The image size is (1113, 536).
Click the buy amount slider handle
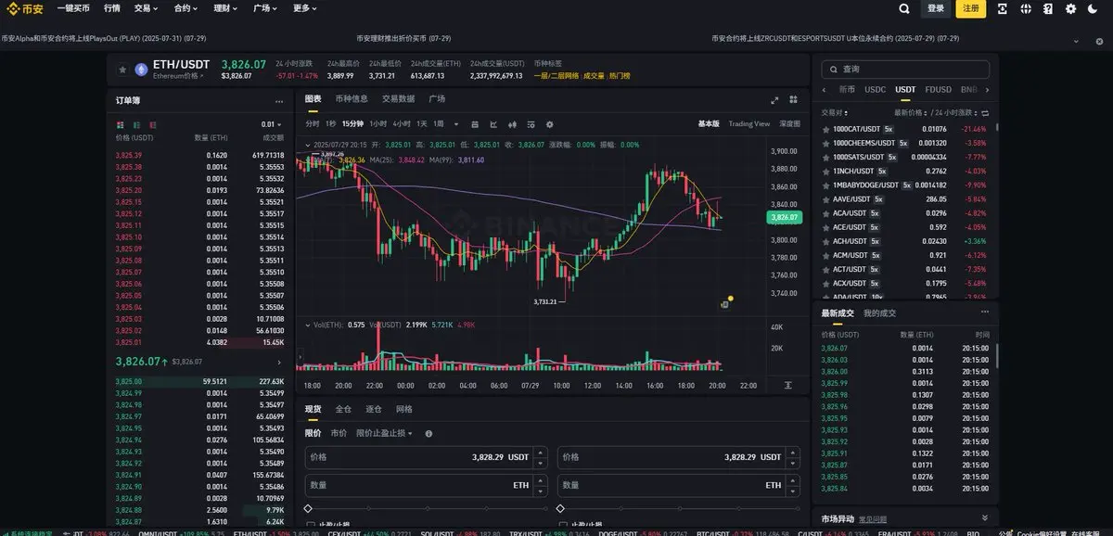(308, 508)
